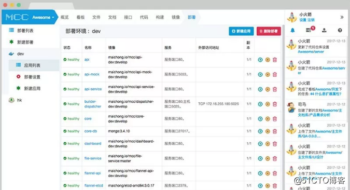Delete api-mock with its trash icon
350x190 pixels.
pos(275,74)
